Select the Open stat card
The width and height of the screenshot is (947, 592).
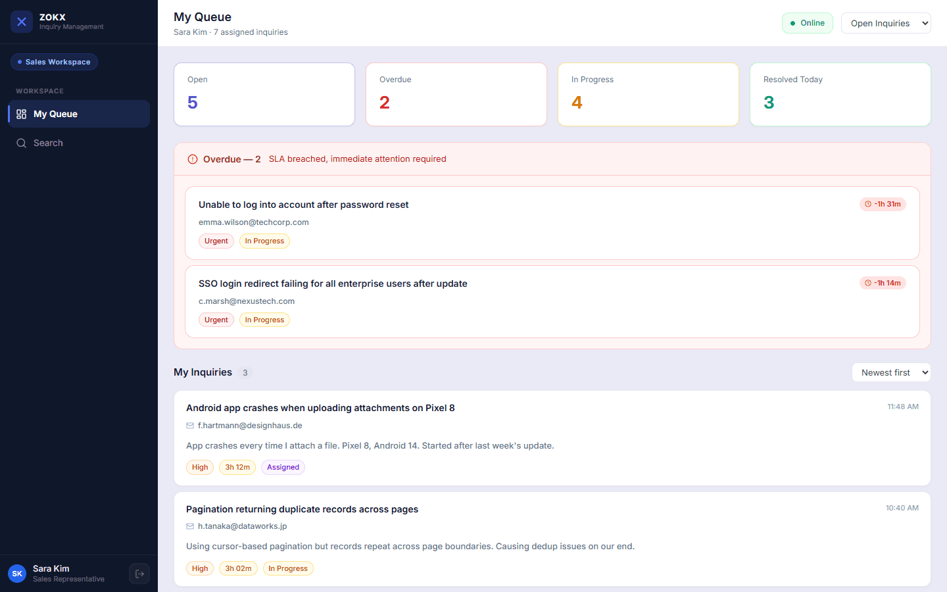264,94
